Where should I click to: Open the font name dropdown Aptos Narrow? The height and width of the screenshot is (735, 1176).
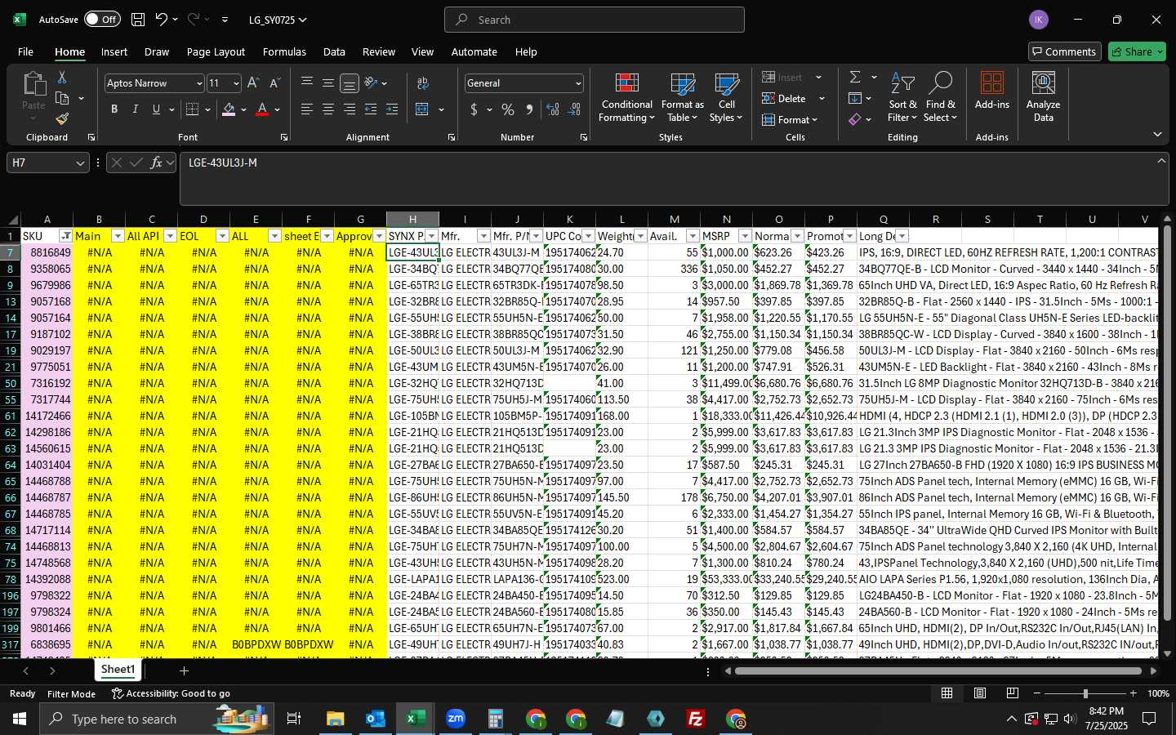point(199,83)
